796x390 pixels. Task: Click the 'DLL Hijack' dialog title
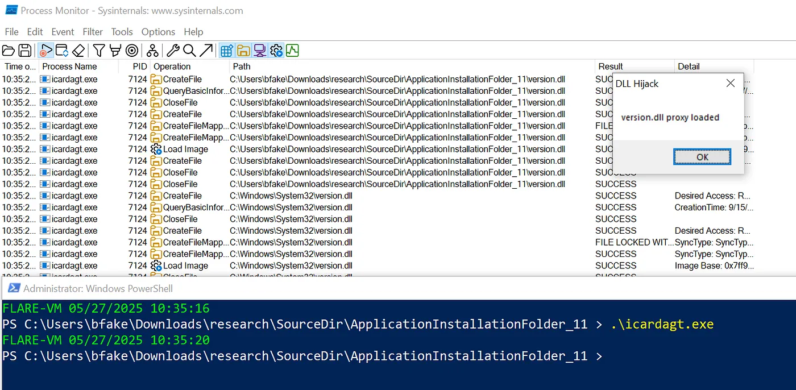click(x=637, y=84)
